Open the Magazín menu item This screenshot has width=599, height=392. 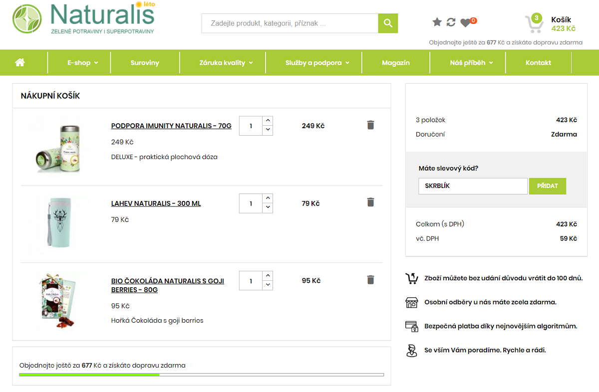pyautogui.click(x=396, y=63)
